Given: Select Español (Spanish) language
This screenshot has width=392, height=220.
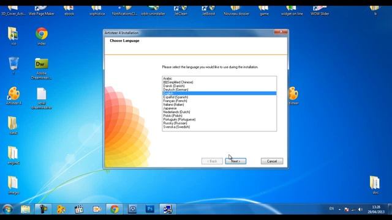Looking at the screenshot, I should (x=219, y=97).
